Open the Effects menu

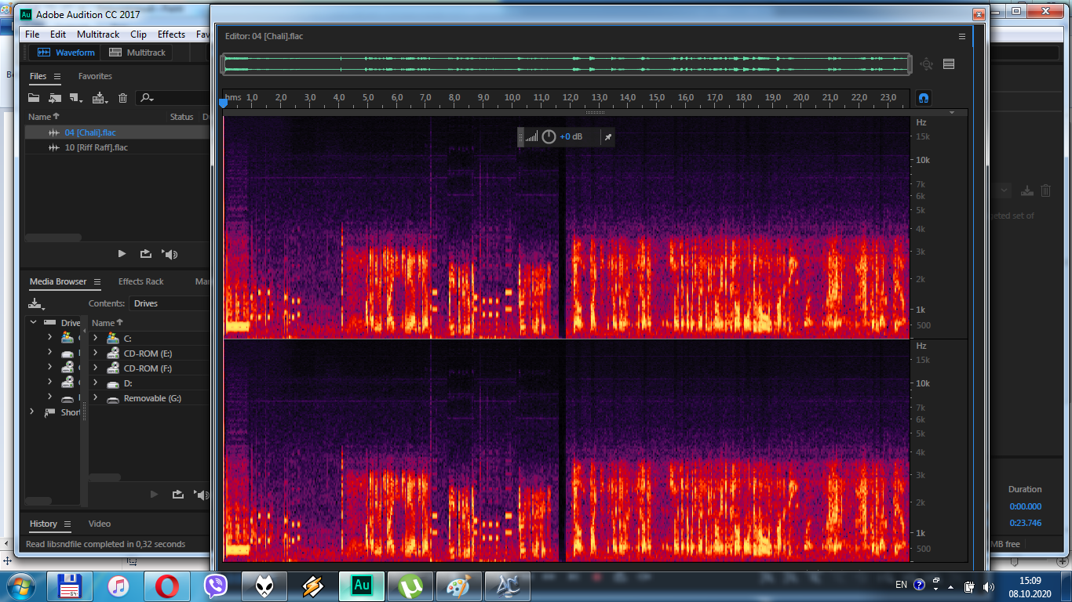click(x=171, y=34)
